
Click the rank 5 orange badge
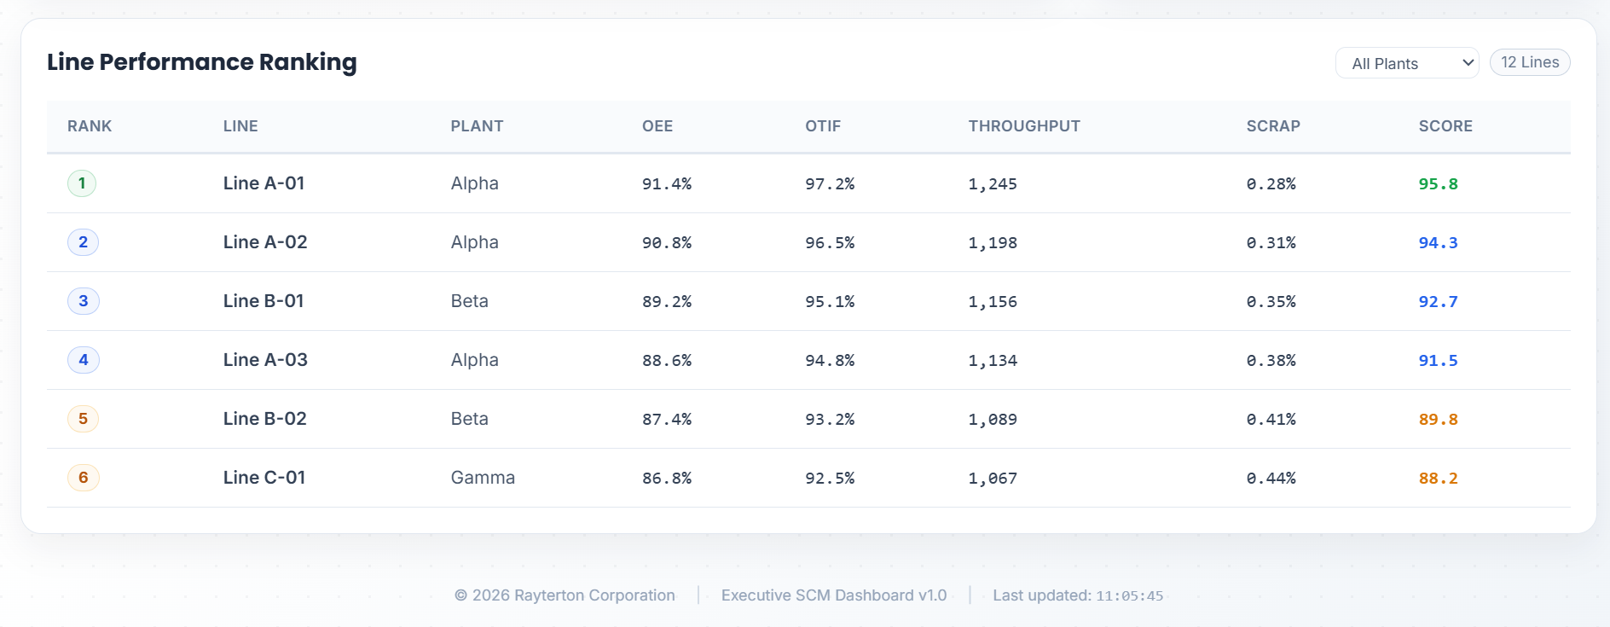(83, 419)
